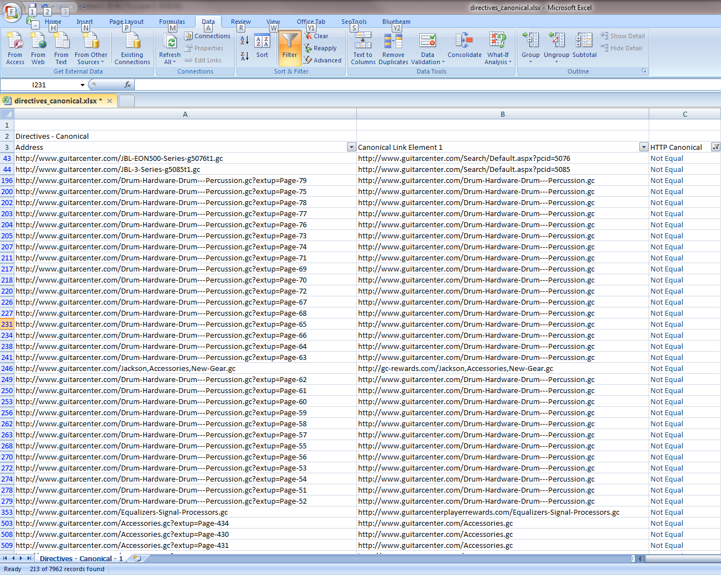Open the Sort dialog button
The image size is (721, 575).
tap(262, 46)
